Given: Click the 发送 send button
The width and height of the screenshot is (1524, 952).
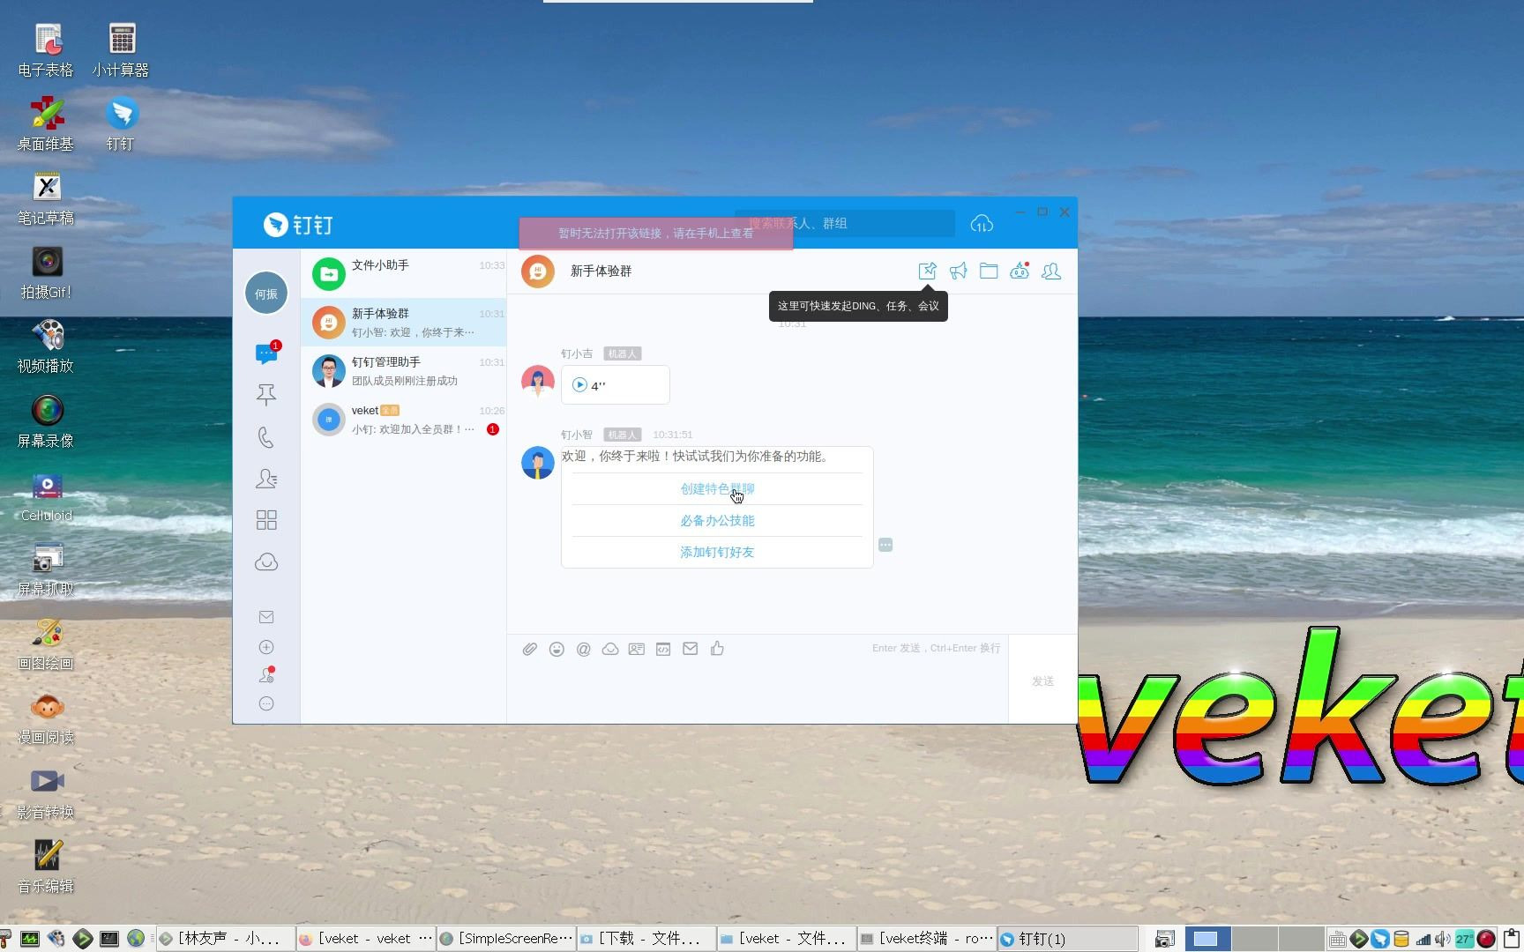Looking at the screenshot, I should point(1042,681).
